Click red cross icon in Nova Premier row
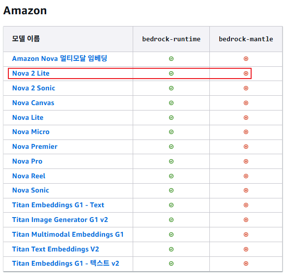 246,146
